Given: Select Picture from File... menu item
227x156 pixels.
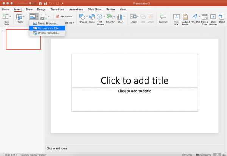Looking at the screenshot, I should point(47,28).
